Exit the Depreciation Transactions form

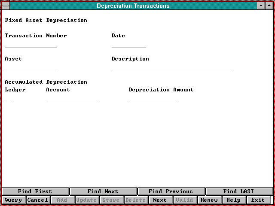click(x=258, y=200)
